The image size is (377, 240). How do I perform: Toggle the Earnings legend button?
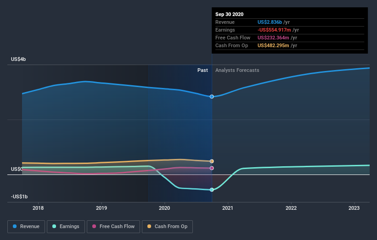[66, 227]
